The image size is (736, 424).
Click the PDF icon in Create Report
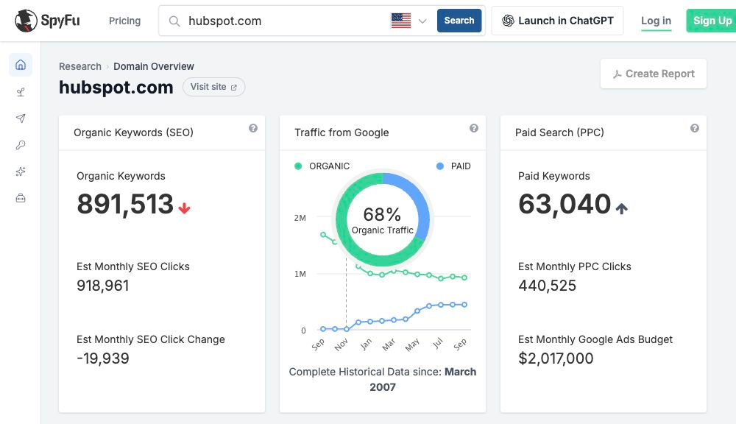[618, 74]
